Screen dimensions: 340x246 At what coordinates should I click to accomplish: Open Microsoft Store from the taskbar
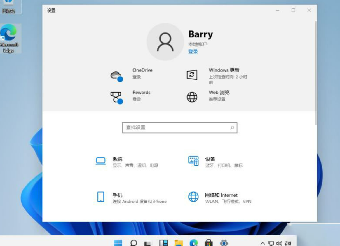(x=208, y=242)
